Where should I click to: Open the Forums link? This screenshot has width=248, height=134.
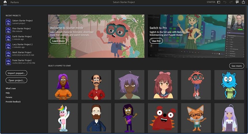[x=9, y=97]
